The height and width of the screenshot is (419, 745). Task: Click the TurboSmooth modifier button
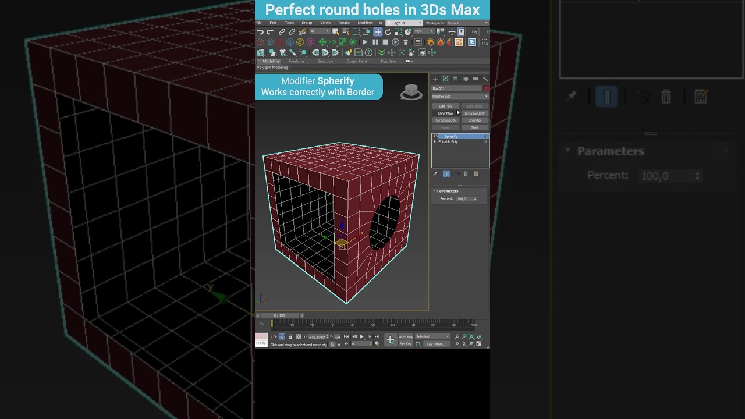click(446, 120)
